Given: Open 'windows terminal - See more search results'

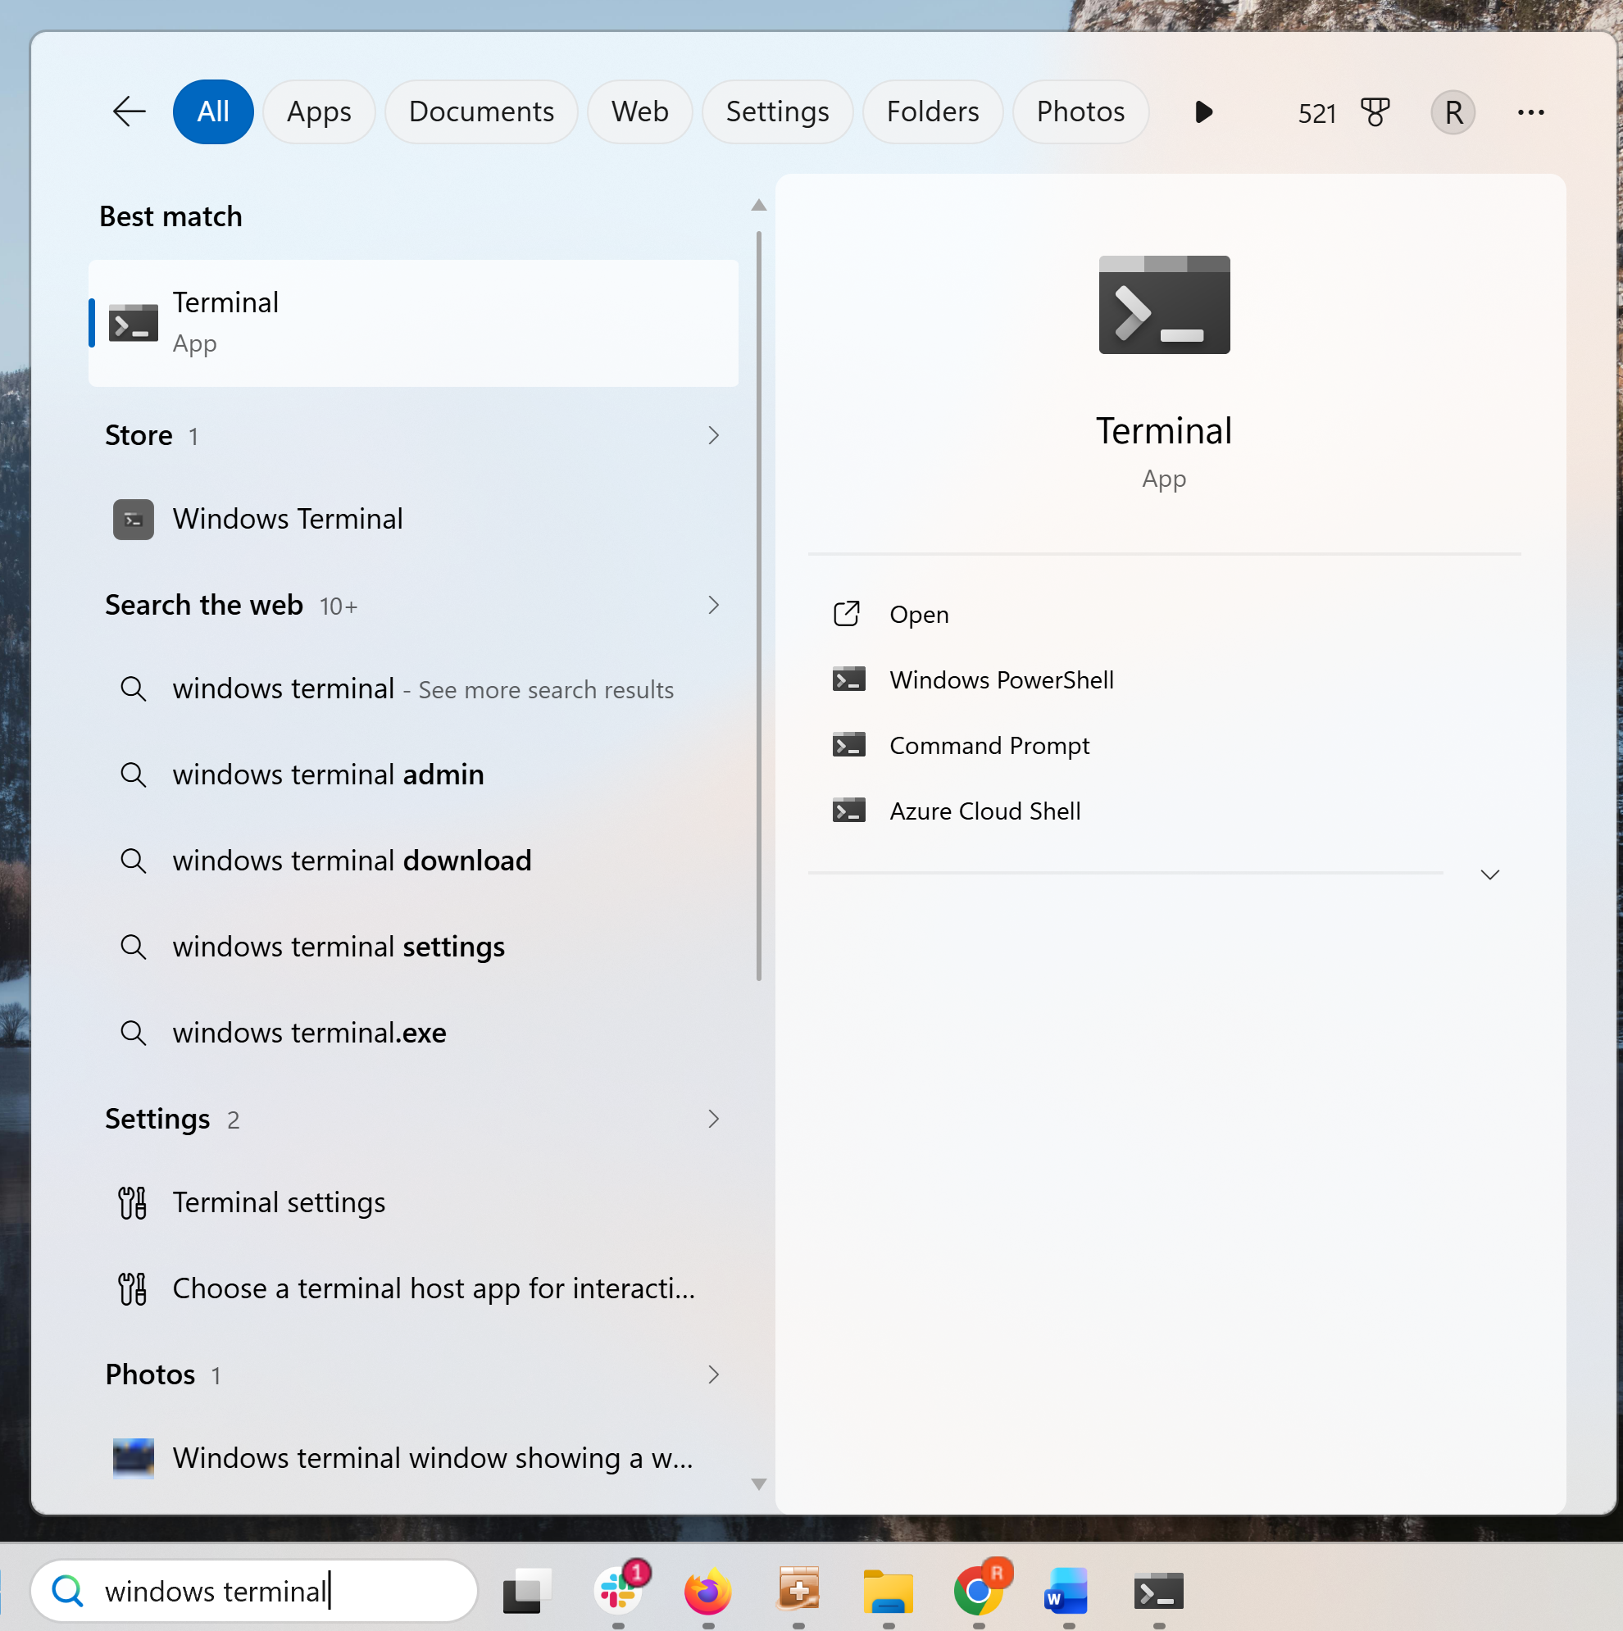Looking at the screenshot, I should pyautogui.click(x=413, y=688).
